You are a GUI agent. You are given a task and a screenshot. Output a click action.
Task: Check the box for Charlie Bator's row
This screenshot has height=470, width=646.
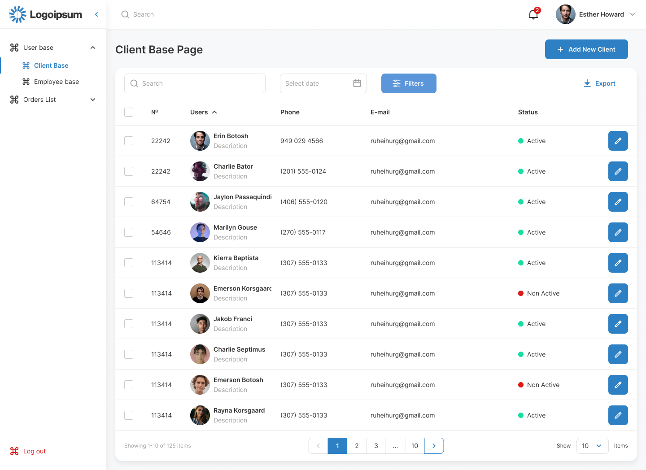129,171
